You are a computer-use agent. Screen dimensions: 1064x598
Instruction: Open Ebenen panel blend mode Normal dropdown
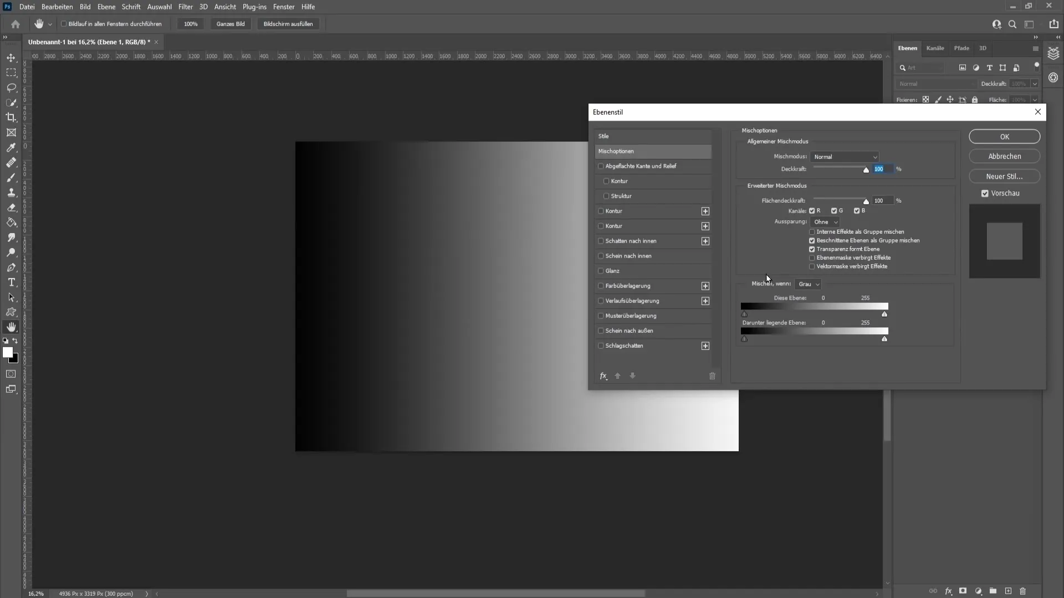(x=935, y=84)
